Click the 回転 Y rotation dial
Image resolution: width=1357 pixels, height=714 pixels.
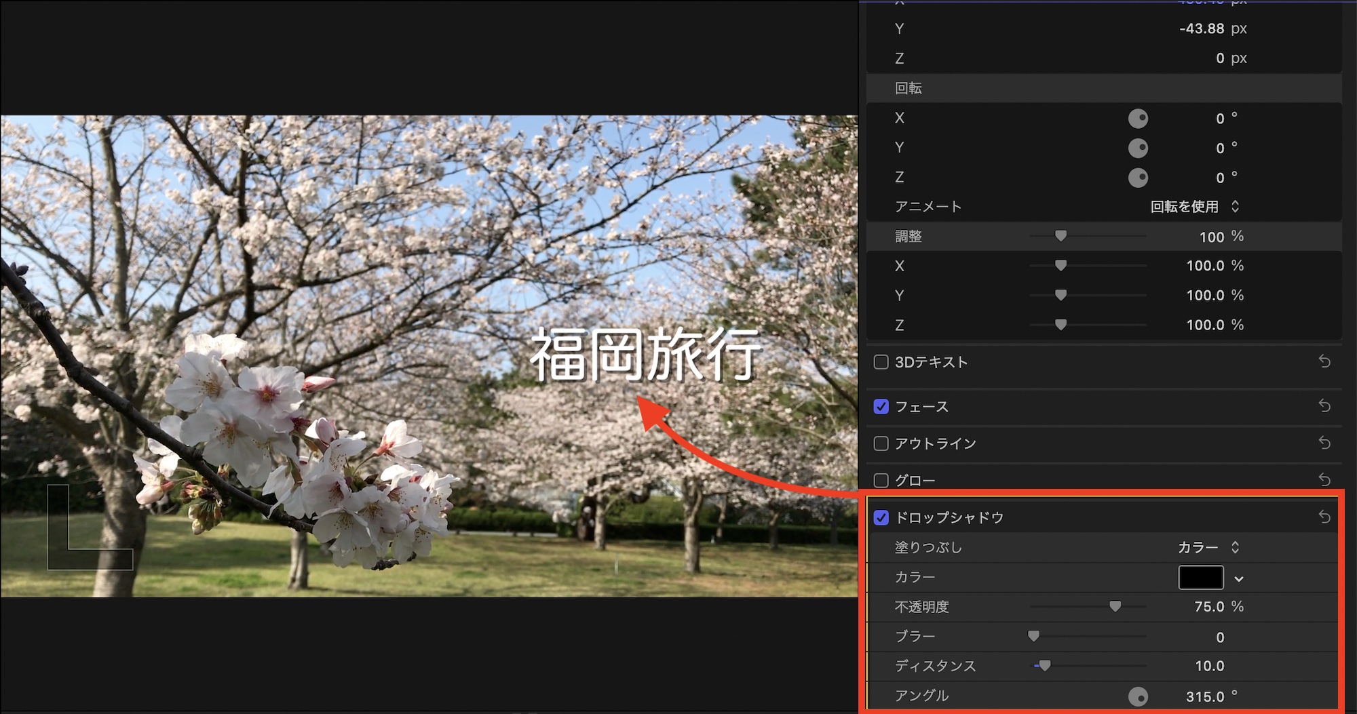(x=1138, y=148)
